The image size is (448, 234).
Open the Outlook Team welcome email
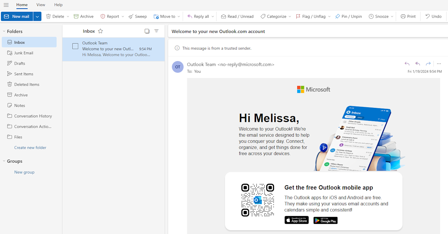click(114, 49)
